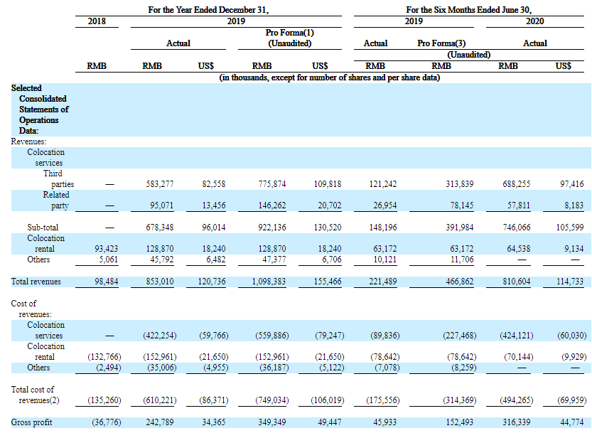Image resolution: width=592 pixels, height=433 pixels.
Task: Select the 2020 column header
Action: click(x=535, y=21)
